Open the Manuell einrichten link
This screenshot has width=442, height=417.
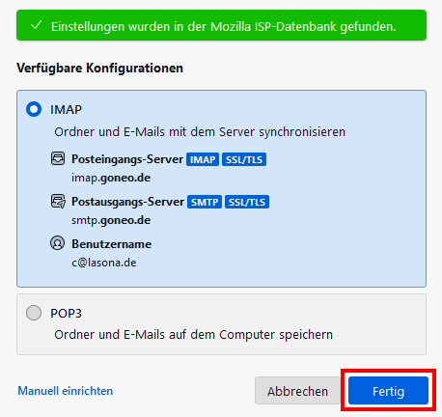tap(66, 391)
